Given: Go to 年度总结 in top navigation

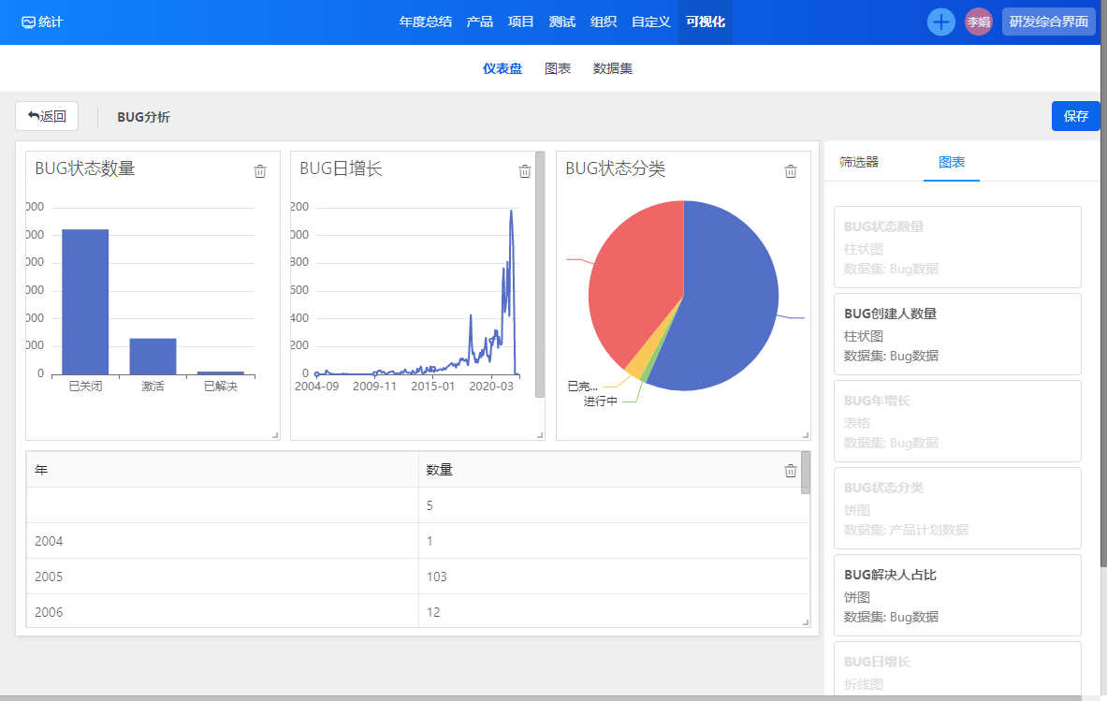Looking at the screenshot, I should point(426,22).
